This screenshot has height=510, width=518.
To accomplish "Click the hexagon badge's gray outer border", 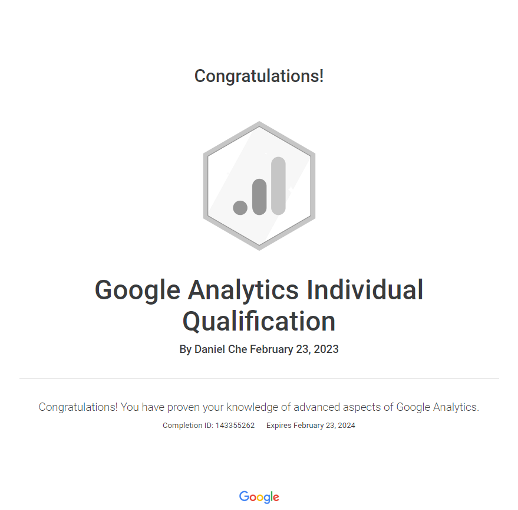I will 206,186.
